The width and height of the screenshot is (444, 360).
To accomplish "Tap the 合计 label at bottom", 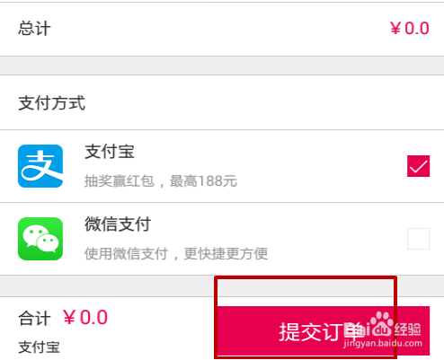I will (34, 318).
